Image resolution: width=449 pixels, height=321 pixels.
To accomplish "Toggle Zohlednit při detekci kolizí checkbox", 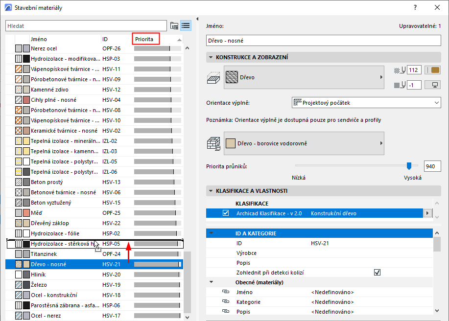I will coord(377,273).
